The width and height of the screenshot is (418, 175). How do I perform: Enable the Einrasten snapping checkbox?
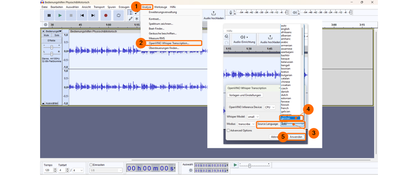click(x=91, y=165)
